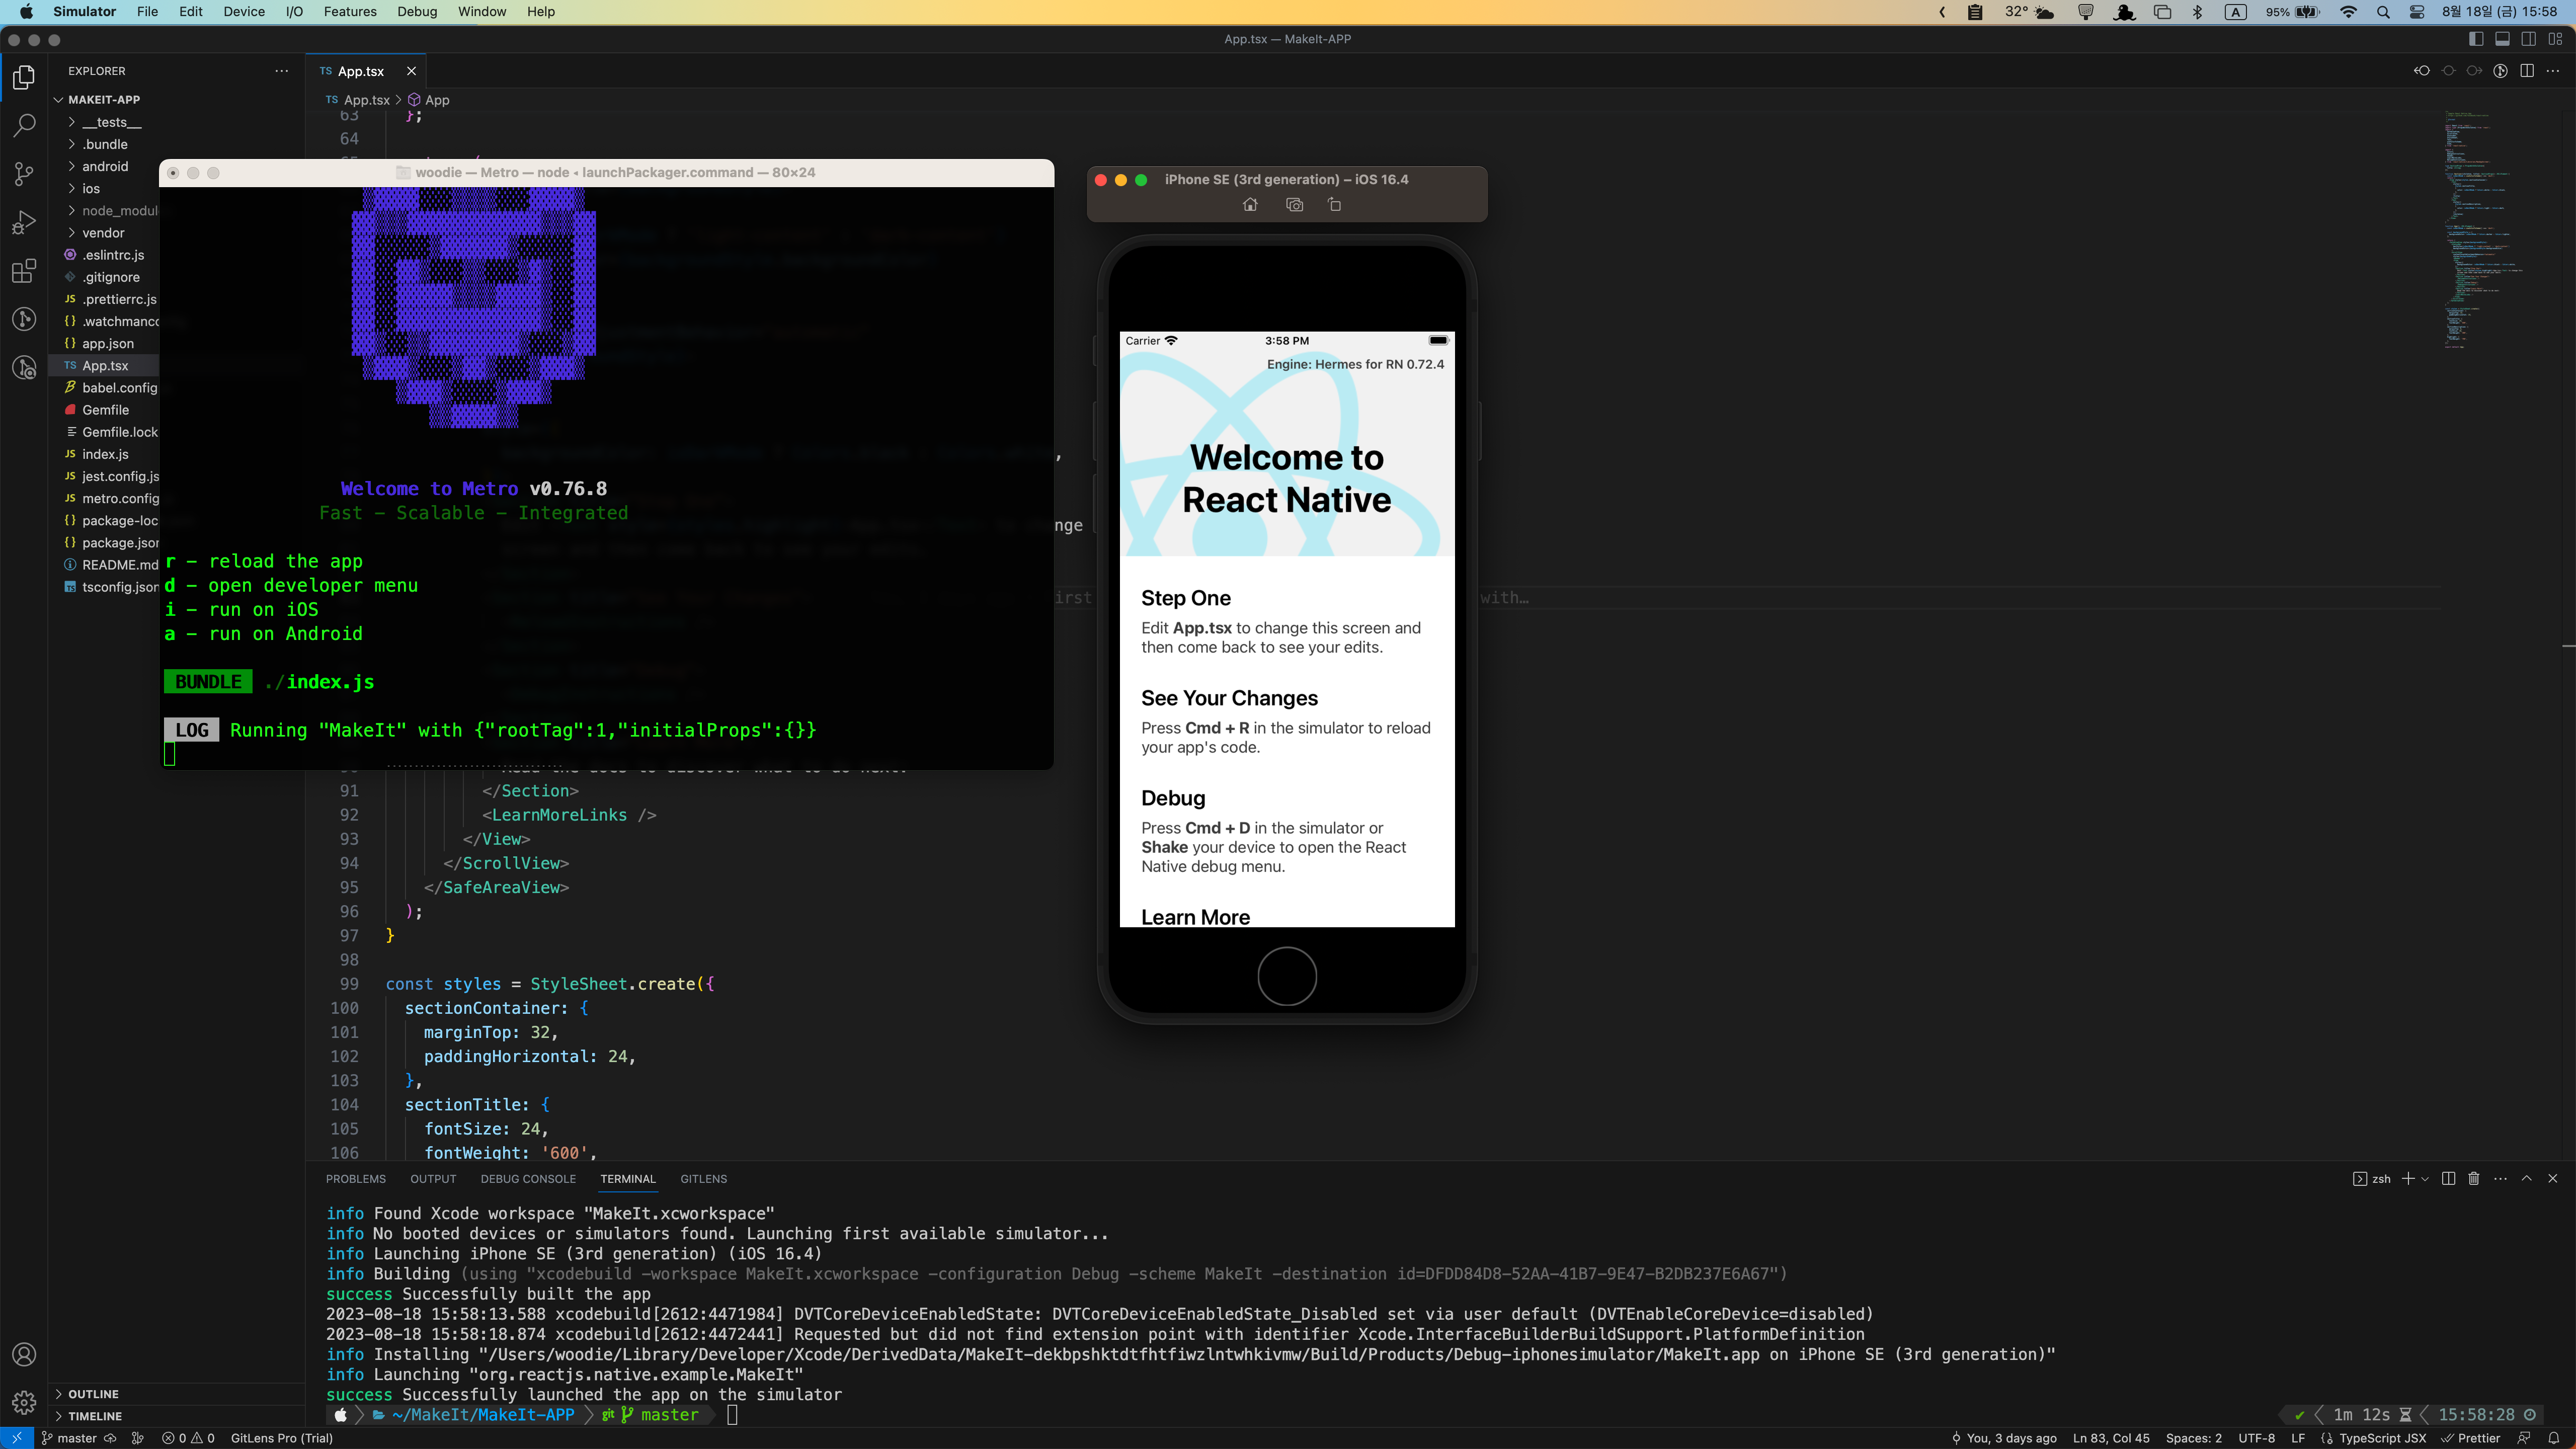This screenshot has height=1449, width=2576.
Task: Switch to the PROBLEMS tab
Action: coord(355,1179)
